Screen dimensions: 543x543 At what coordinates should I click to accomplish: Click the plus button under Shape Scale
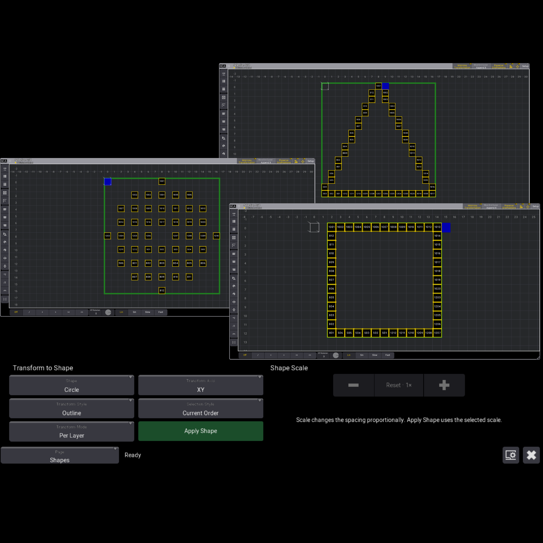click(444, 385)
